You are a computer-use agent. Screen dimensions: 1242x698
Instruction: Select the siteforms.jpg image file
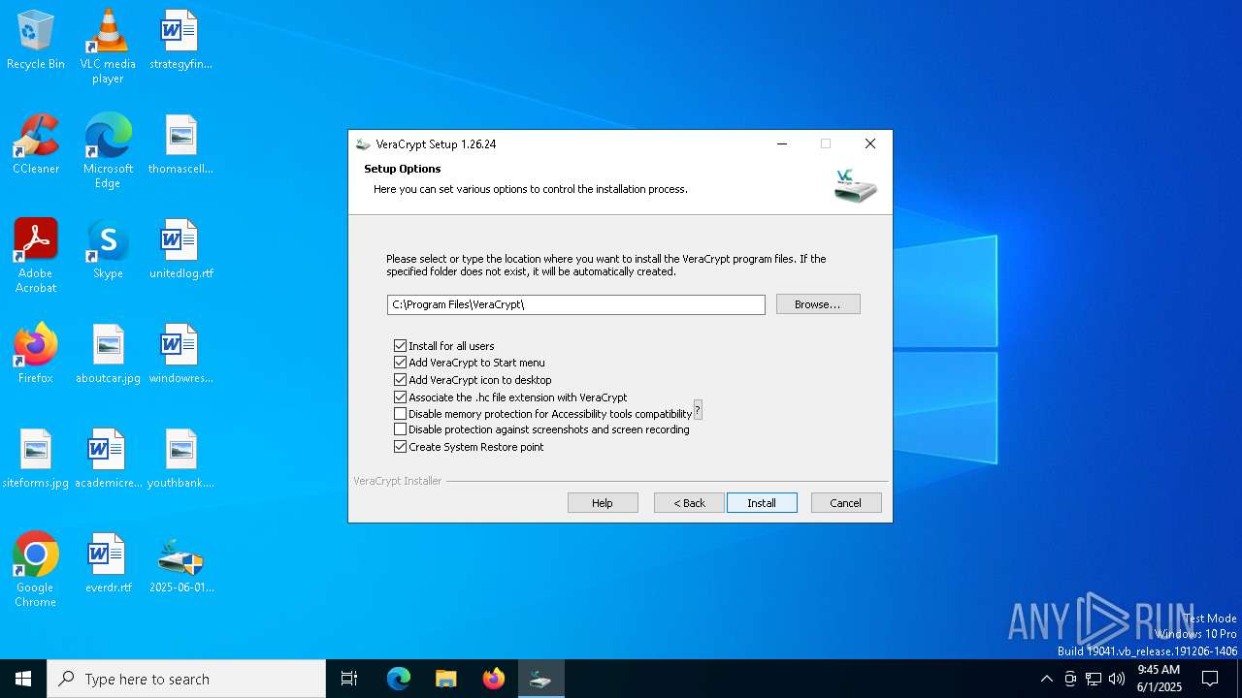pyautogui.click(x=36, y=459)
